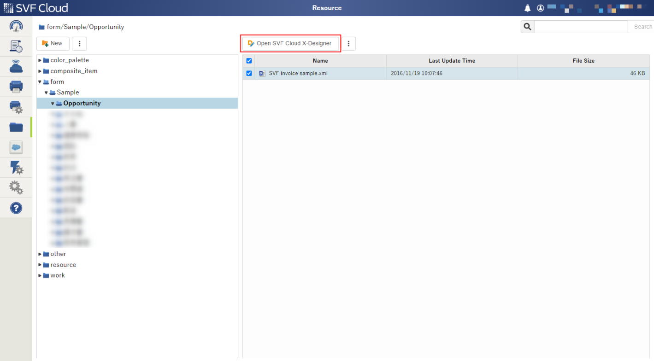Open the scheduled document log sidebar icon
This screenshot has width=654, height=361.
16,47
